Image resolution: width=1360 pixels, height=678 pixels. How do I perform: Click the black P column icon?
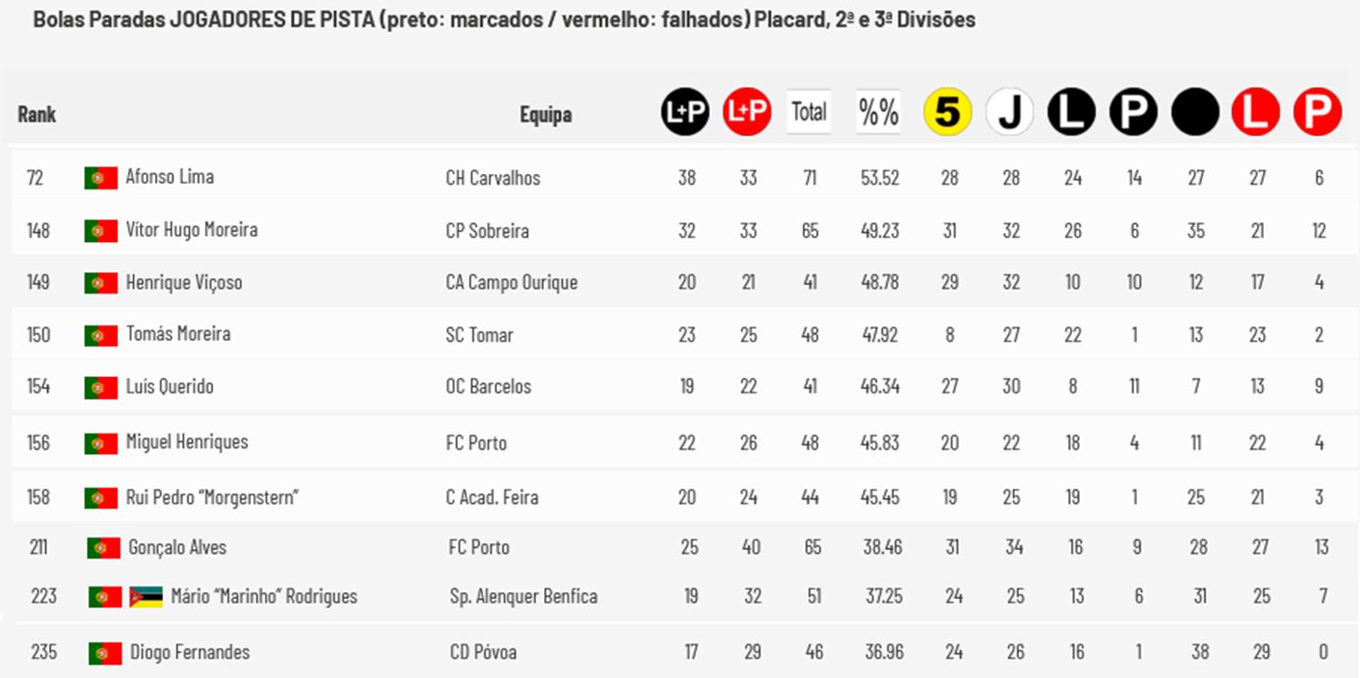[1133, 113]
